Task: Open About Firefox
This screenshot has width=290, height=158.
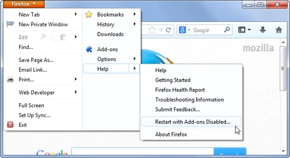Action: [171, 134]
